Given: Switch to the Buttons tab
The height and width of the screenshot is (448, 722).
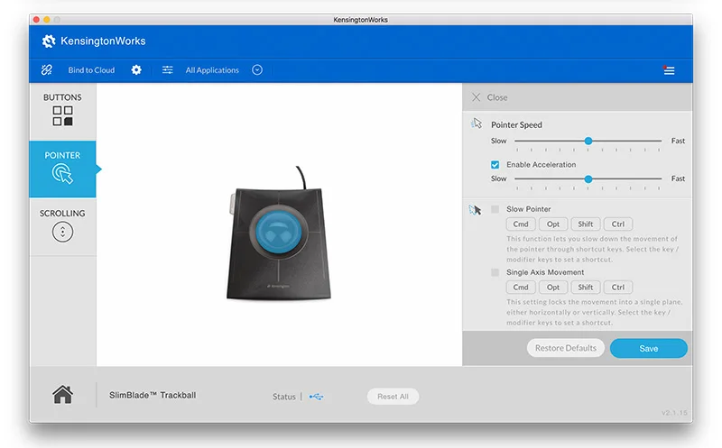Looking at the screenshot, I should (x=62, y=112).
